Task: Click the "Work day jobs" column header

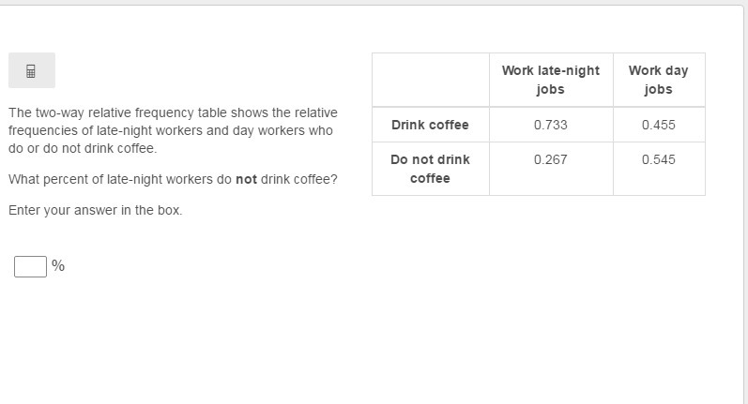Action: pyautogui.click(x=659, y=80)
